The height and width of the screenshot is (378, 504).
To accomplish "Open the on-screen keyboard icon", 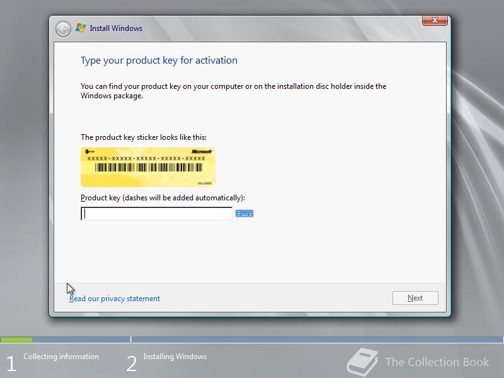I will pos(244,214).
